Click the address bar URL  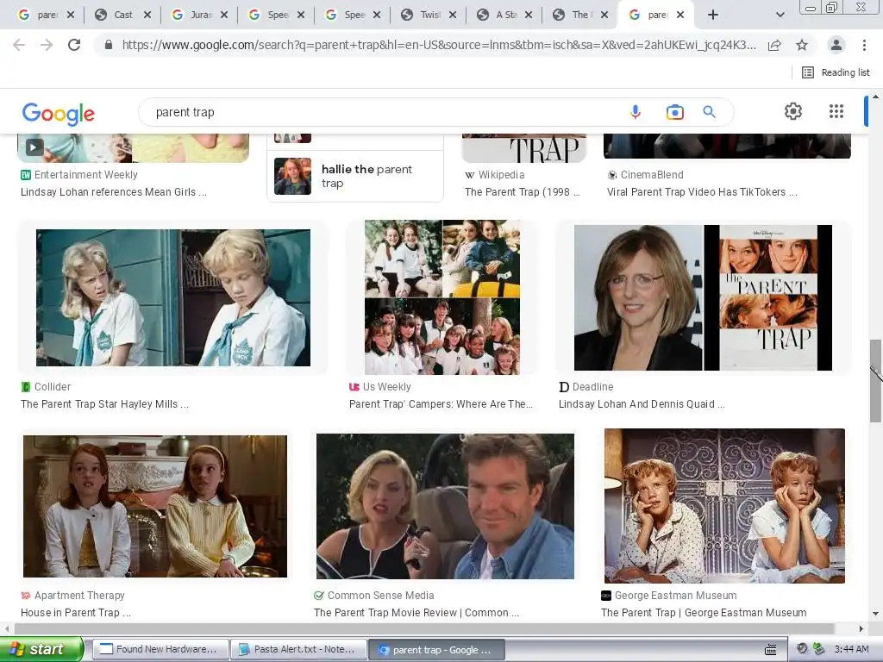coord(439,45)
